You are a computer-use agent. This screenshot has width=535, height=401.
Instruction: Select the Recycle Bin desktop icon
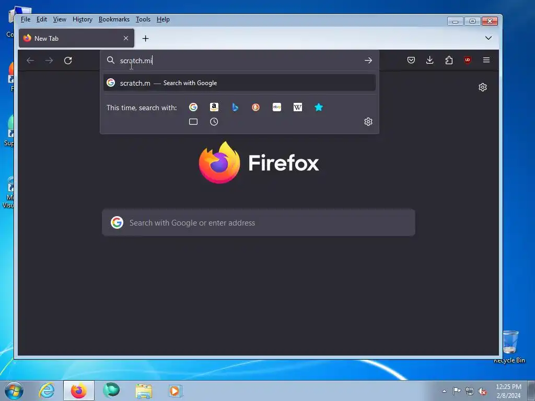coord(510,347)
